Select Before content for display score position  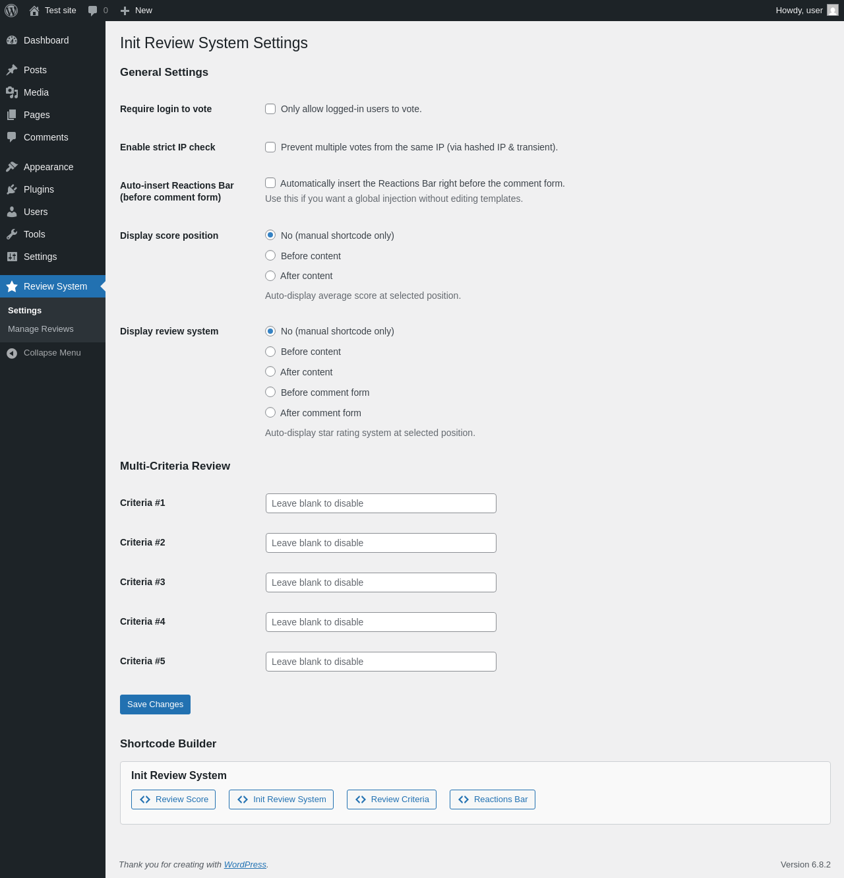[x=270, y=255]
